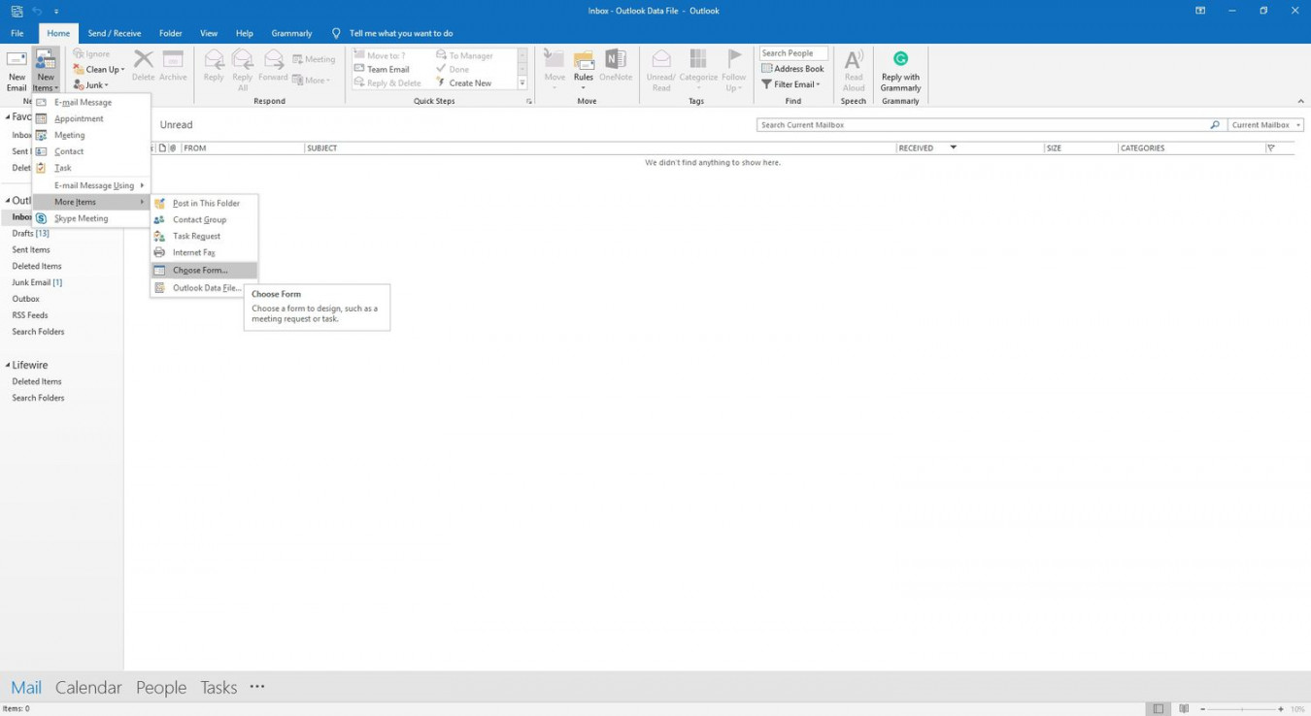Expand the Quick Steps gallery arrow
The image size is (1311, 716).
click(522, 83)
